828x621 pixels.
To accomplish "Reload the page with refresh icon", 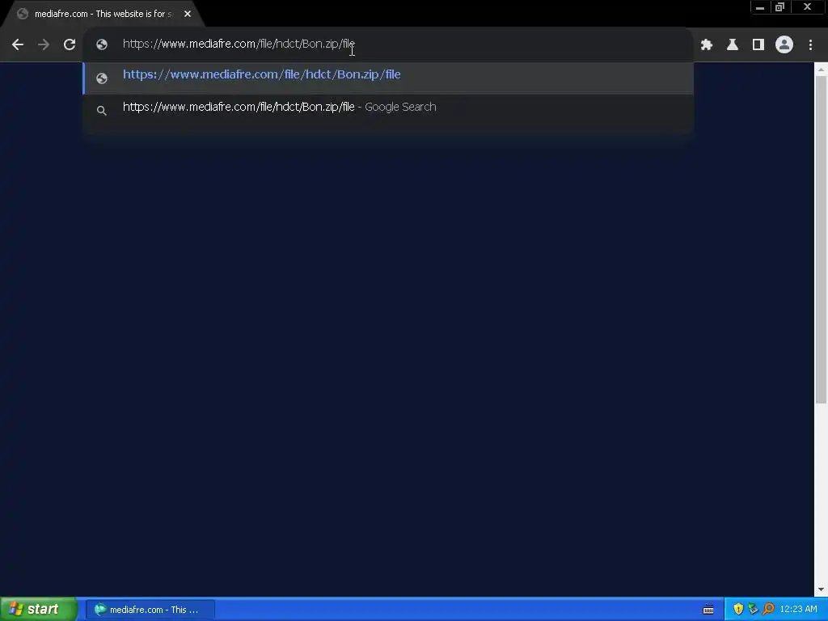I will pos(70,45).
